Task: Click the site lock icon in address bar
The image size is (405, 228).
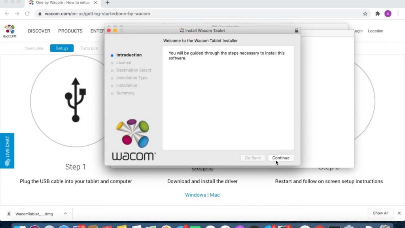Action: (x=40, y=14)
